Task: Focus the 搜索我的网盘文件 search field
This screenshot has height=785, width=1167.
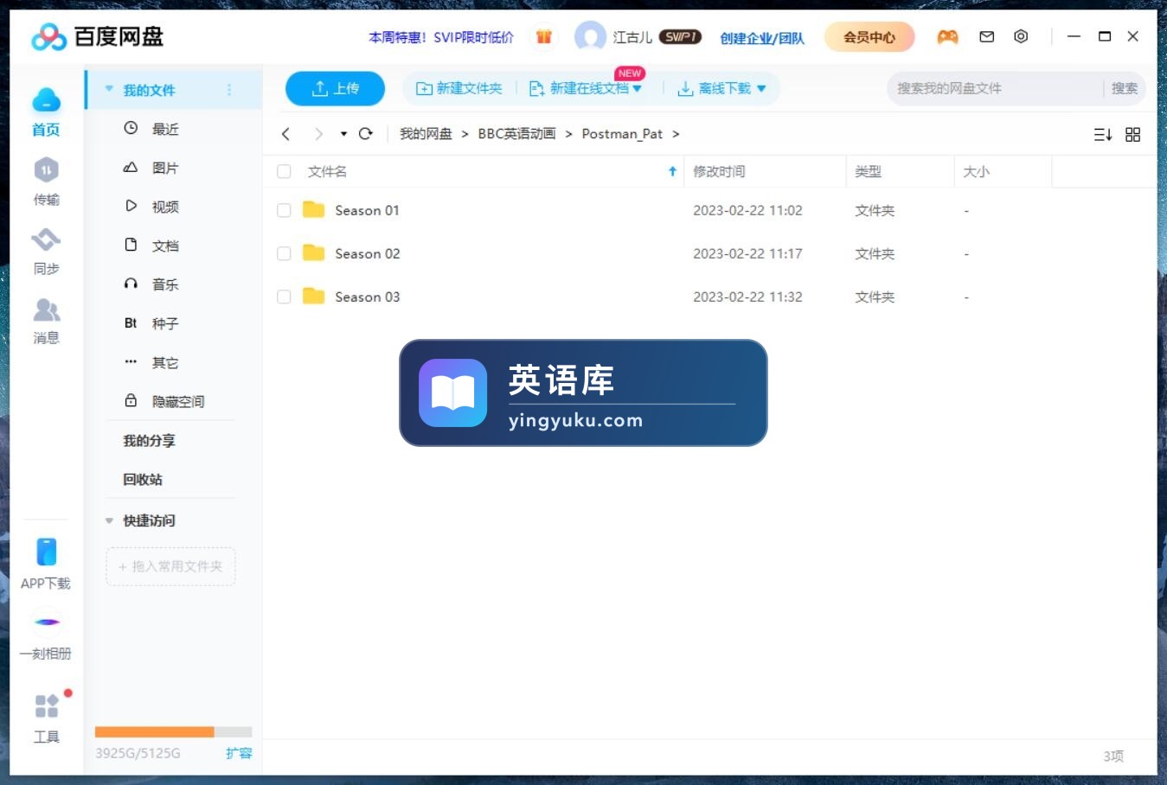Action: (997, 88)
